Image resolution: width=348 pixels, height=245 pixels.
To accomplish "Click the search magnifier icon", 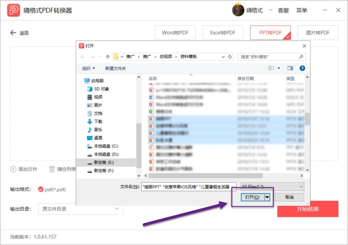I will pyautogui.click(x=301, y=57).
